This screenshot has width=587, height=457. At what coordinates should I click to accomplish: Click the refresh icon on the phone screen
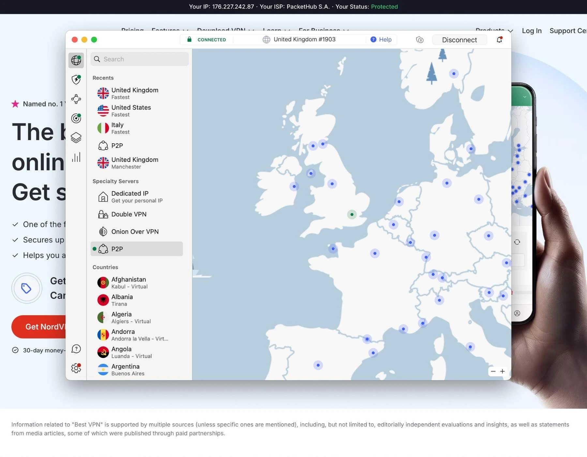click(517, 242)
